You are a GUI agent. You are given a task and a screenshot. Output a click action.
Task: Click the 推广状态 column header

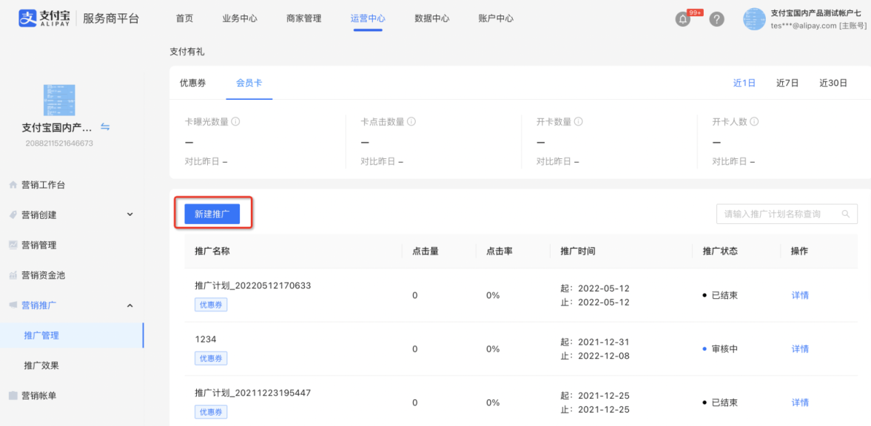pos(720,251)
